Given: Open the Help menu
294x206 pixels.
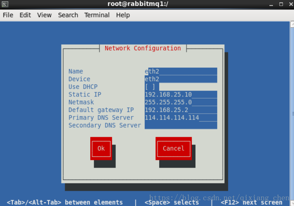Looking at the screenshot, I should pos(123,15).
